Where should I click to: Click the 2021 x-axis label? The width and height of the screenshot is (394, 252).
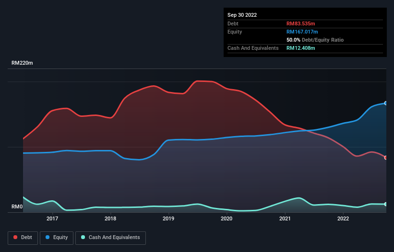[x=285, y=218]
